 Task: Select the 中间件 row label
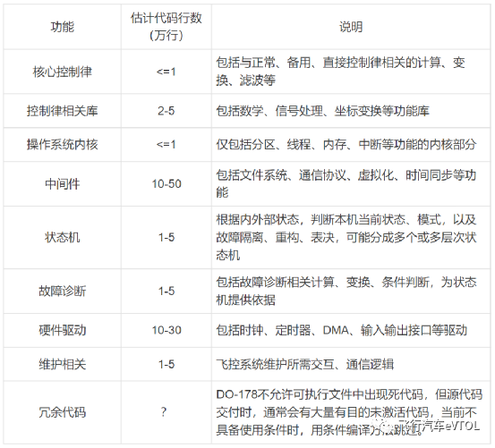pos(62,184)
